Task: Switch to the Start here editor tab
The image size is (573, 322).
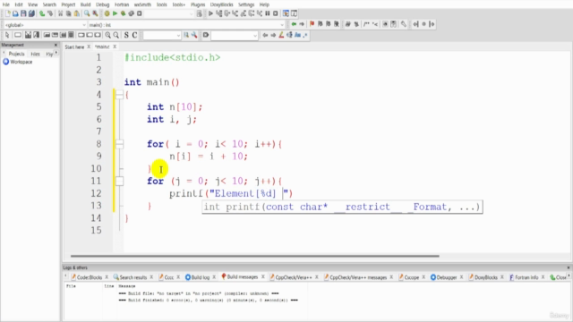Action: tap(74, 47)
